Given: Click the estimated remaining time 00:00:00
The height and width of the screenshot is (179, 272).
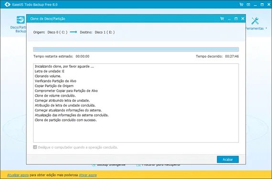Looking at the screenshot, I should pos(83,56).
